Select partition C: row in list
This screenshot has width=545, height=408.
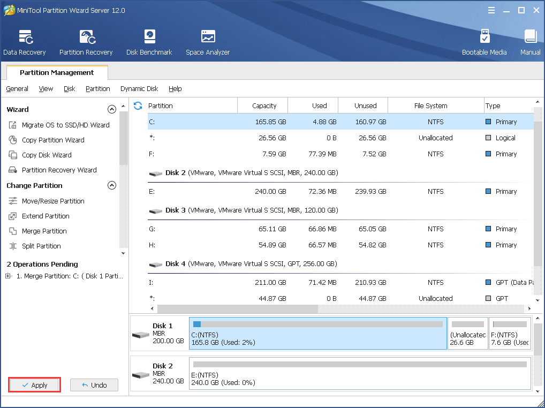(340, 122)
